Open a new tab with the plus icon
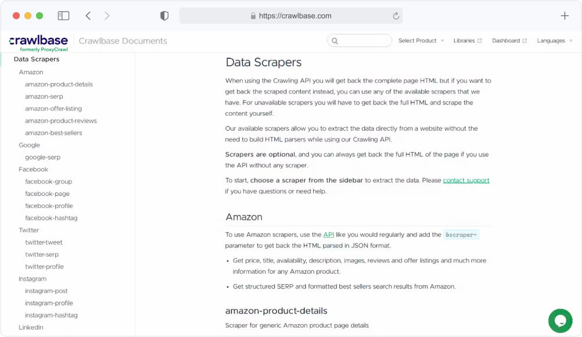This screenshot has width=582, height=337. tap(564, 16)
